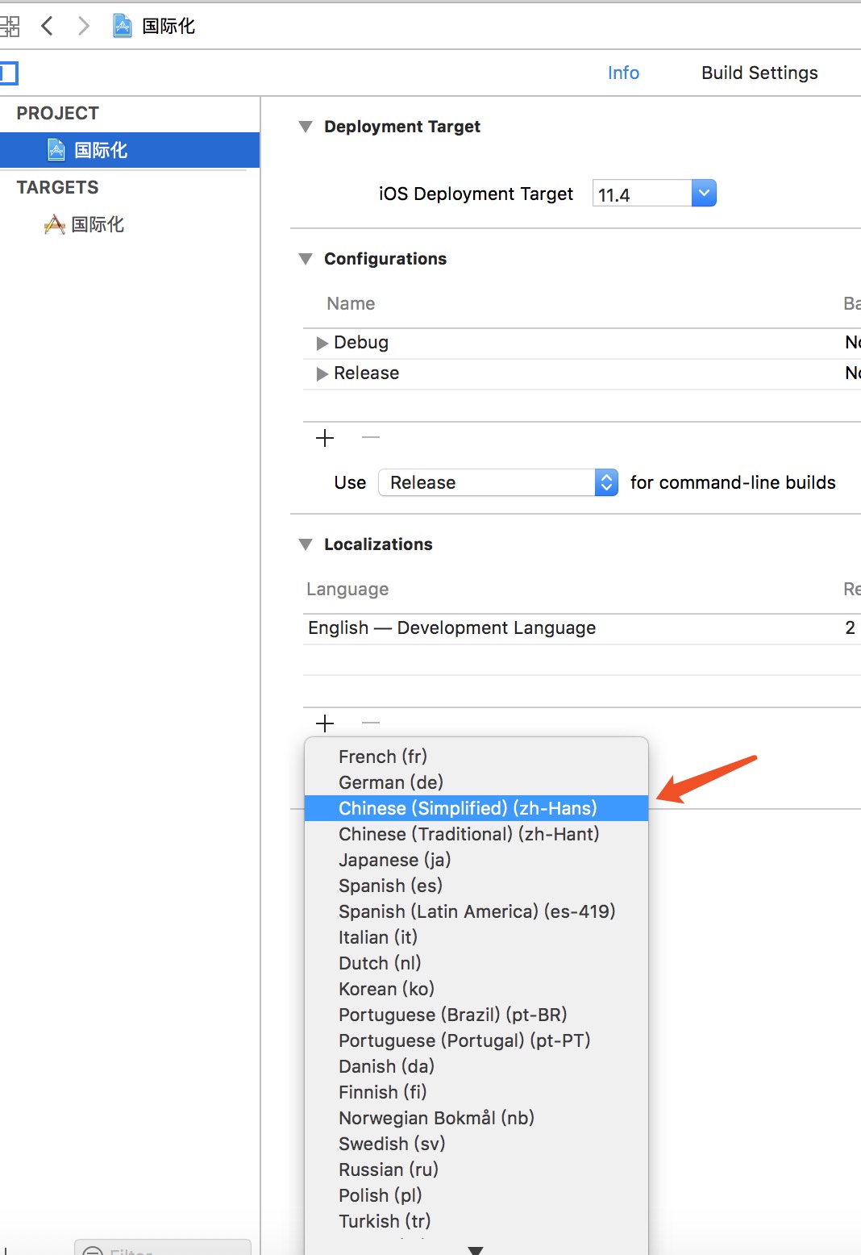This screenshot has width=861, height=1255.
Task: Select the 国际化 project in sidebar
Action: (101, 150)
